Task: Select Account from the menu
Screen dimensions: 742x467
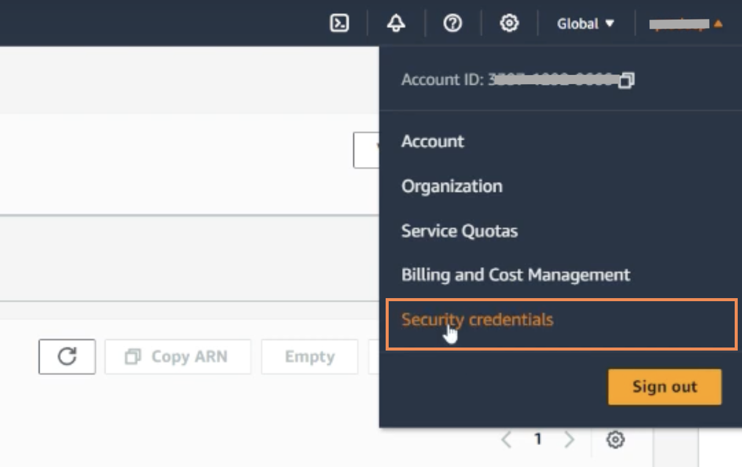Action: pyautogui.click(x=433, y=141)
